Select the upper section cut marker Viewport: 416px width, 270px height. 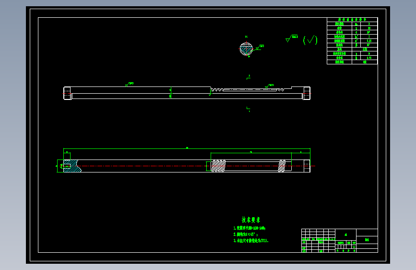[x=249, y=77]
